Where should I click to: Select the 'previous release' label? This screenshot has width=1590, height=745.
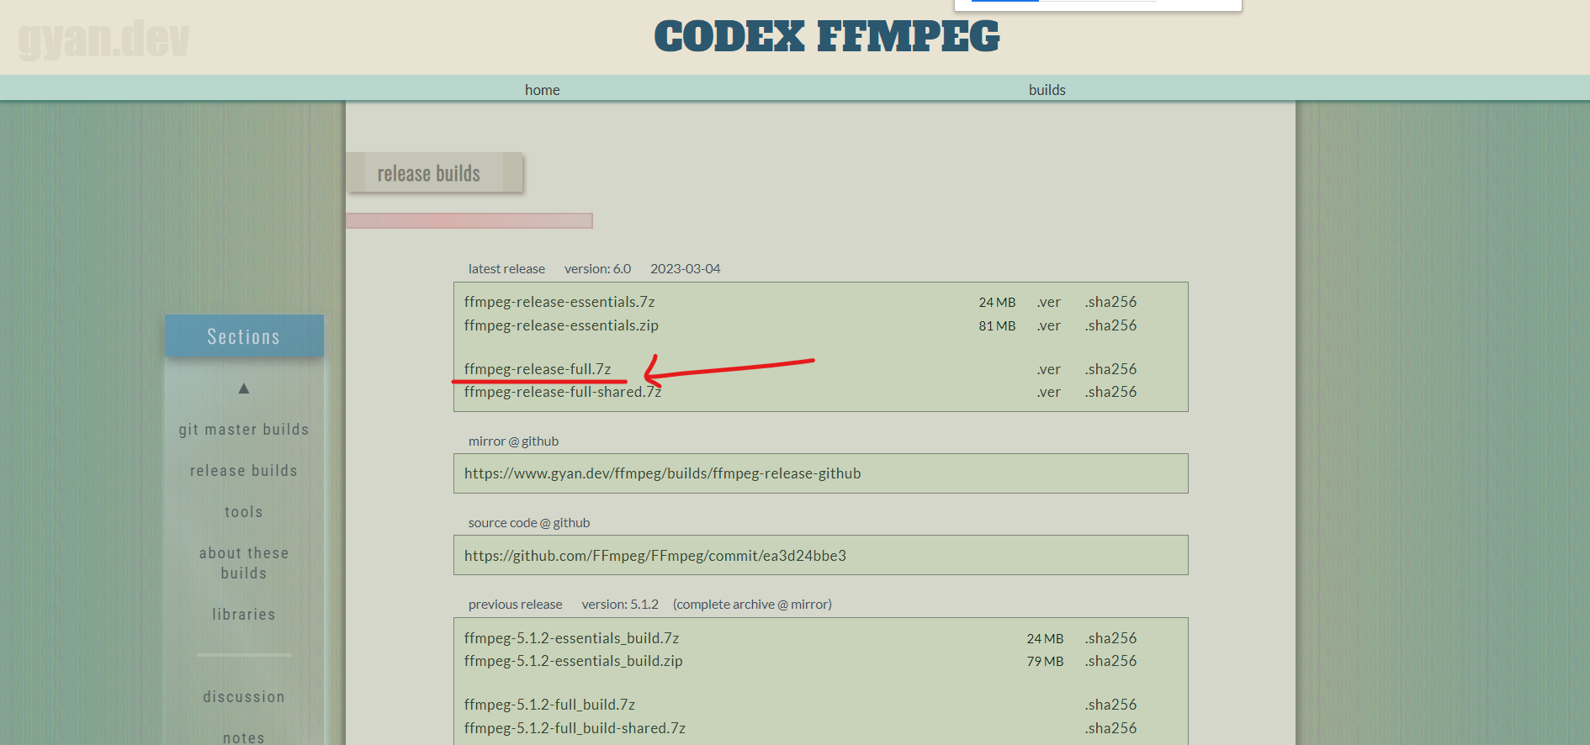coord(515,605)
